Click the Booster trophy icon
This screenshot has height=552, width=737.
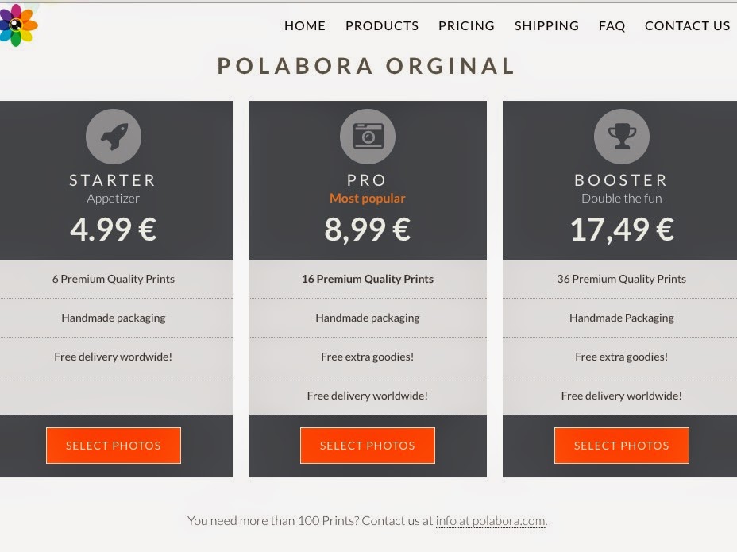pyautogui.click(x=622, y=137)
